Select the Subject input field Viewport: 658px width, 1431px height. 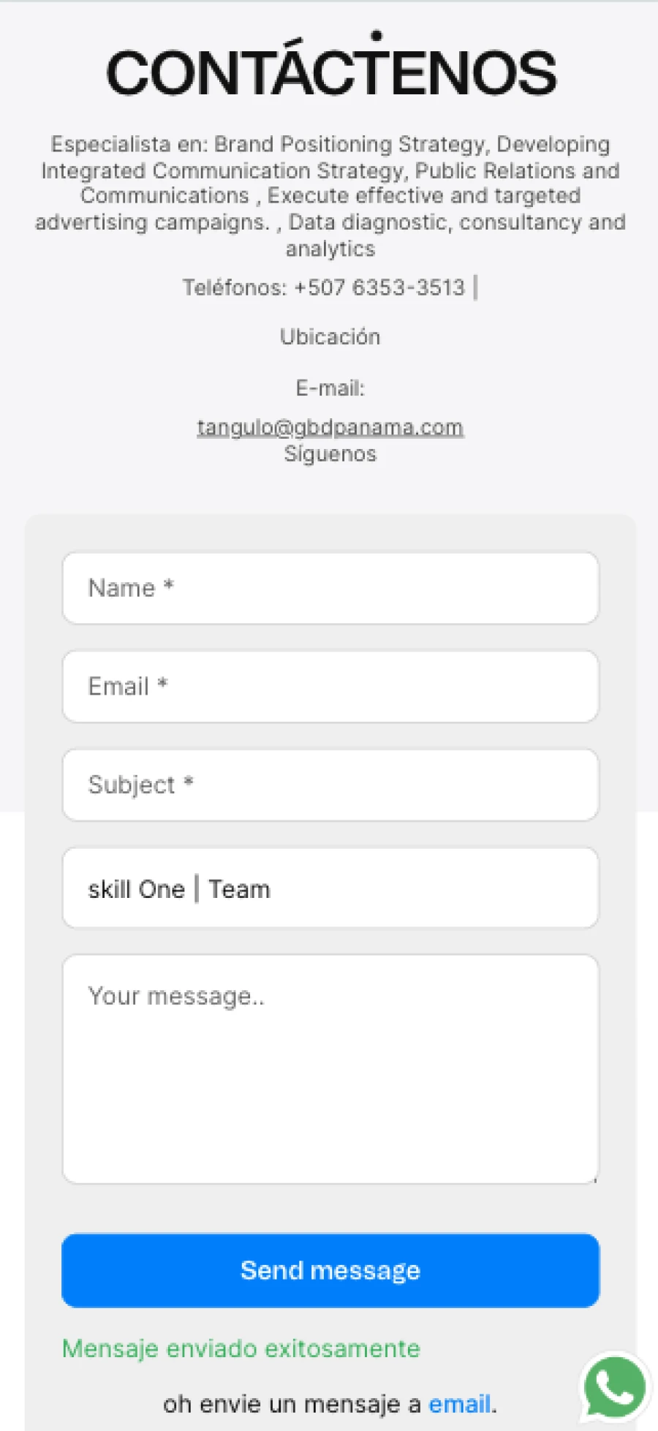(330, 785)
